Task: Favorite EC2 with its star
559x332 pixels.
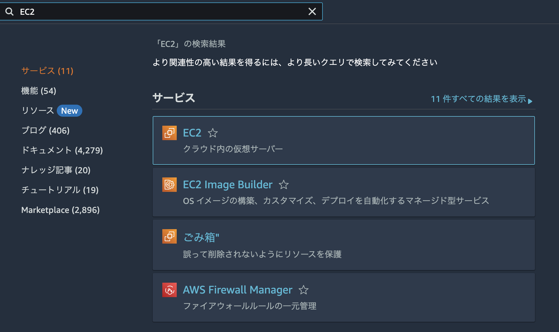Action: click(213, 133)
